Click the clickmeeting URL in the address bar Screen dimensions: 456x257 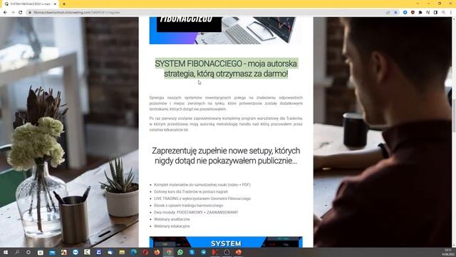[x=76, y=13]
